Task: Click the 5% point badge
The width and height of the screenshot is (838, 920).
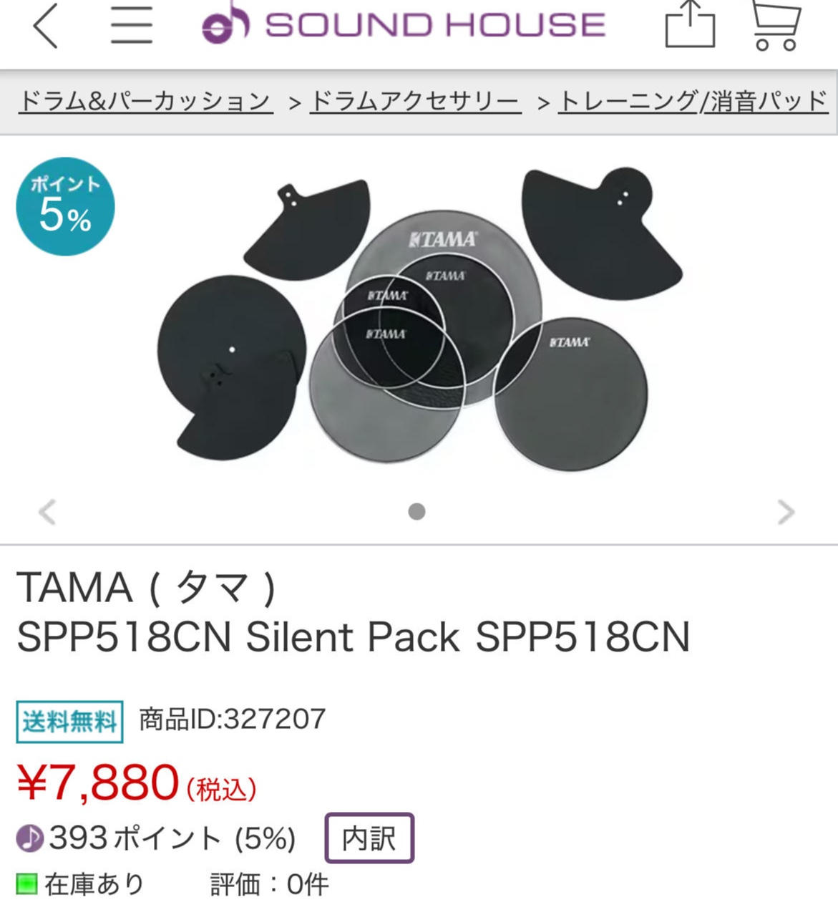Action: tap(65, 206)
